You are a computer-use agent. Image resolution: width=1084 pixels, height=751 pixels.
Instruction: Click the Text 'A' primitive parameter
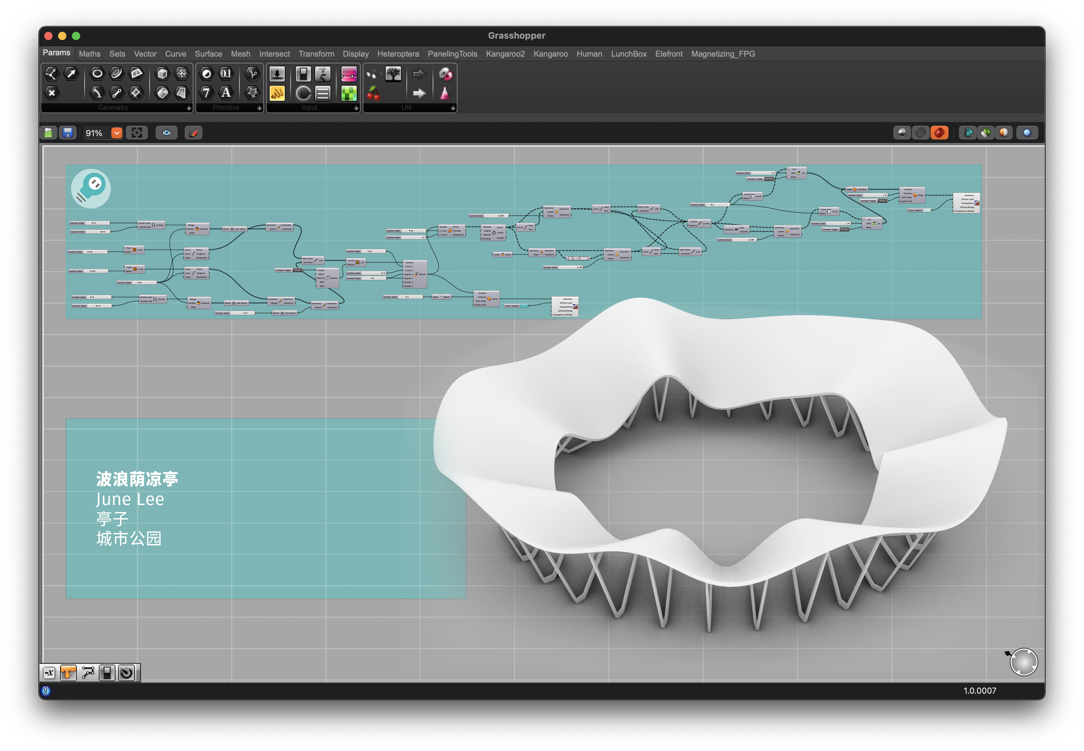pos(226,93)
